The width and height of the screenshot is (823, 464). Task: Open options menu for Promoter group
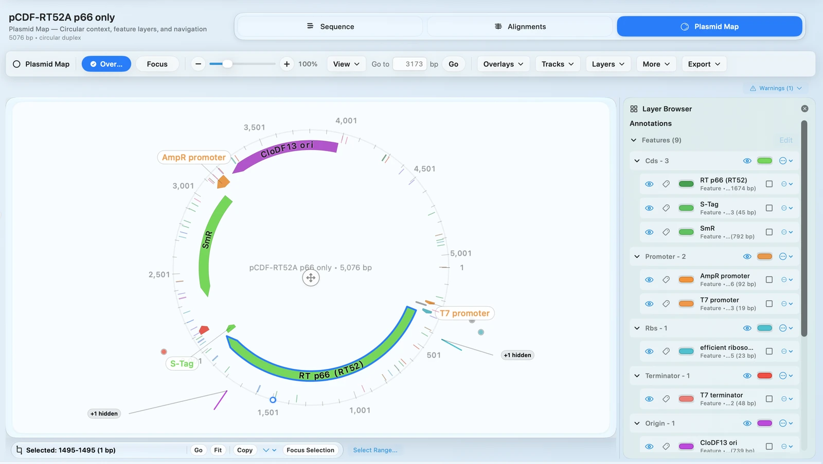pos(786,256)
